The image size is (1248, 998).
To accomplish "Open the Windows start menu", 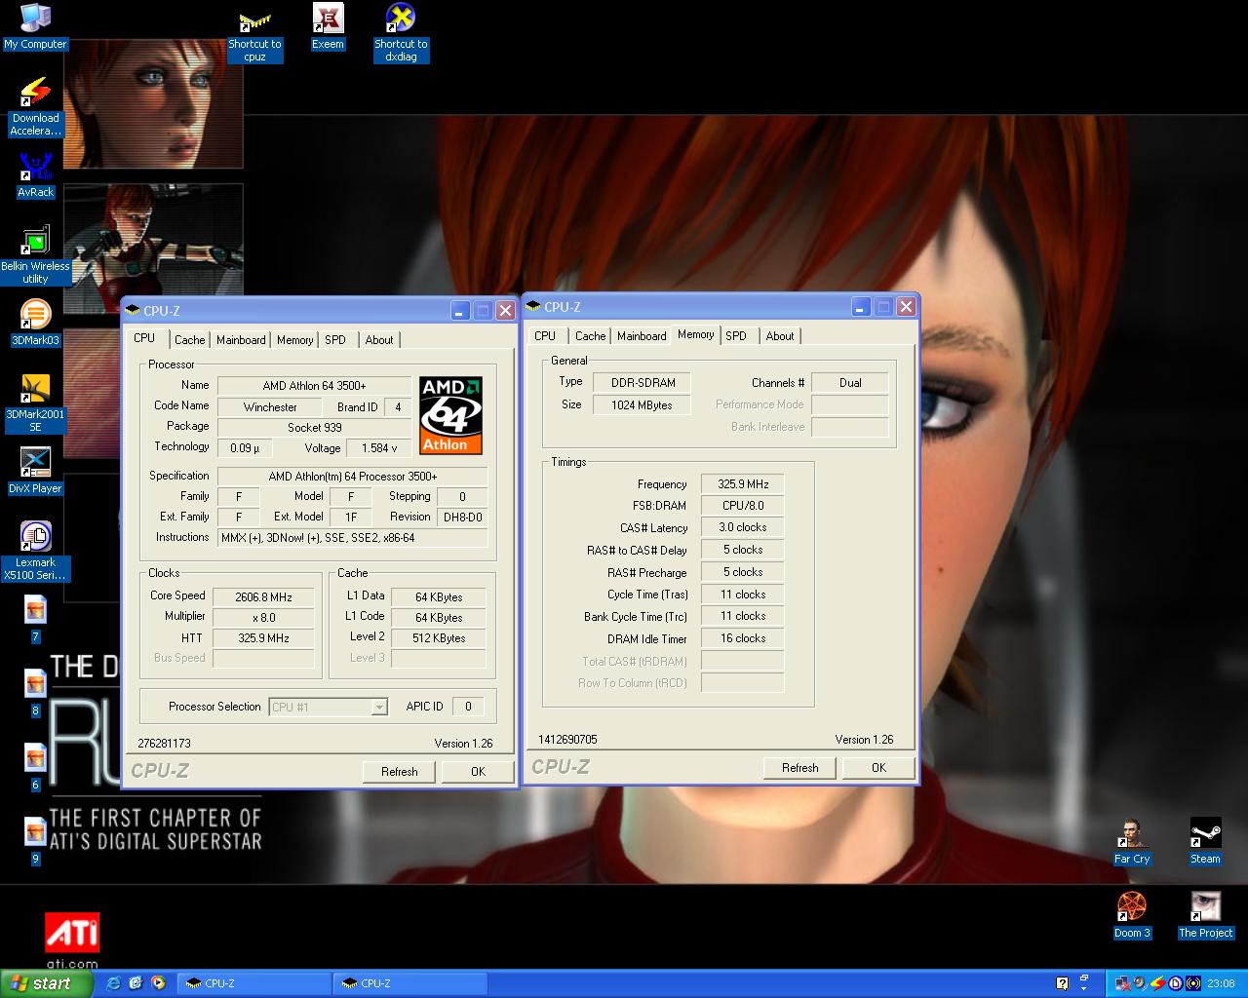I will click(x=46, y=983).
